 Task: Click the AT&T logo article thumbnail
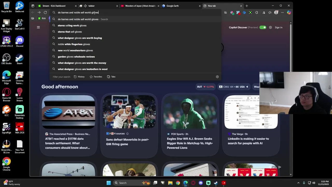[x=68, y=112]
